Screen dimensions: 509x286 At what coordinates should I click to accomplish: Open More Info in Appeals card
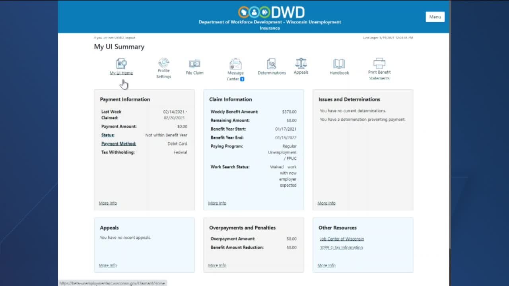tap(108, 265)
